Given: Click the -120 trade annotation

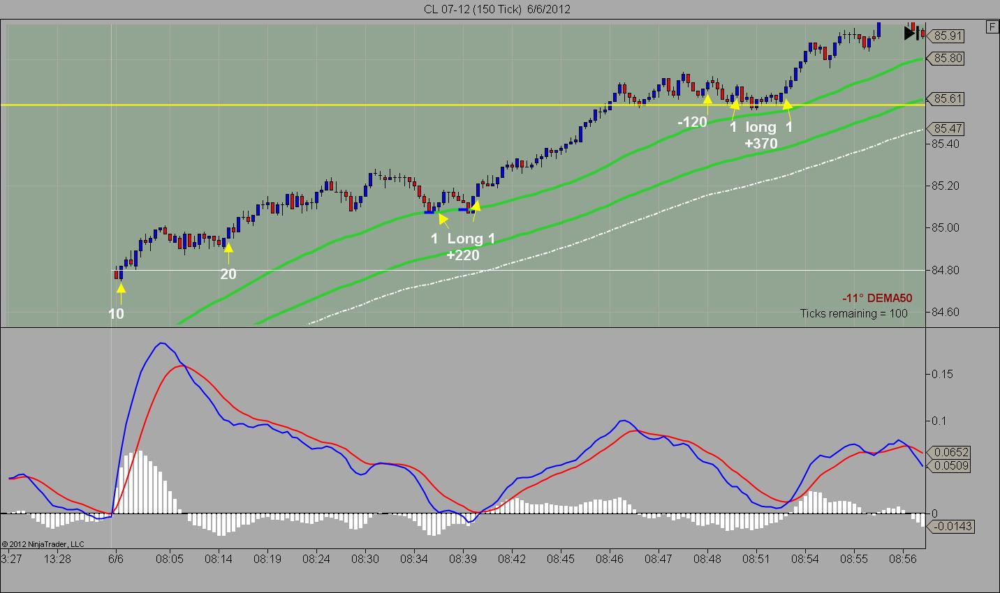Looking at the screenshot, I should click(x=692, y=122).
